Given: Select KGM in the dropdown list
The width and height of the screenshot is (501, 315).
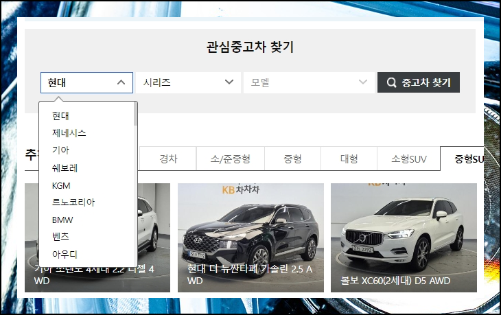Looking at the screenshot, I should (x=61, y=185).
